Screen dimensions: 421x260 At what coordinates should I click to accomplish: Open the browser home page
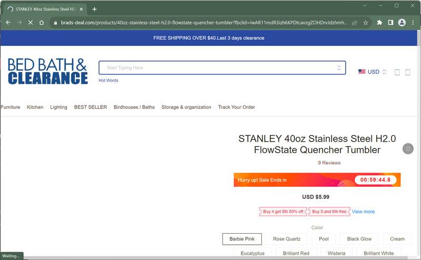pyautogui.click(x=42, y=23)
